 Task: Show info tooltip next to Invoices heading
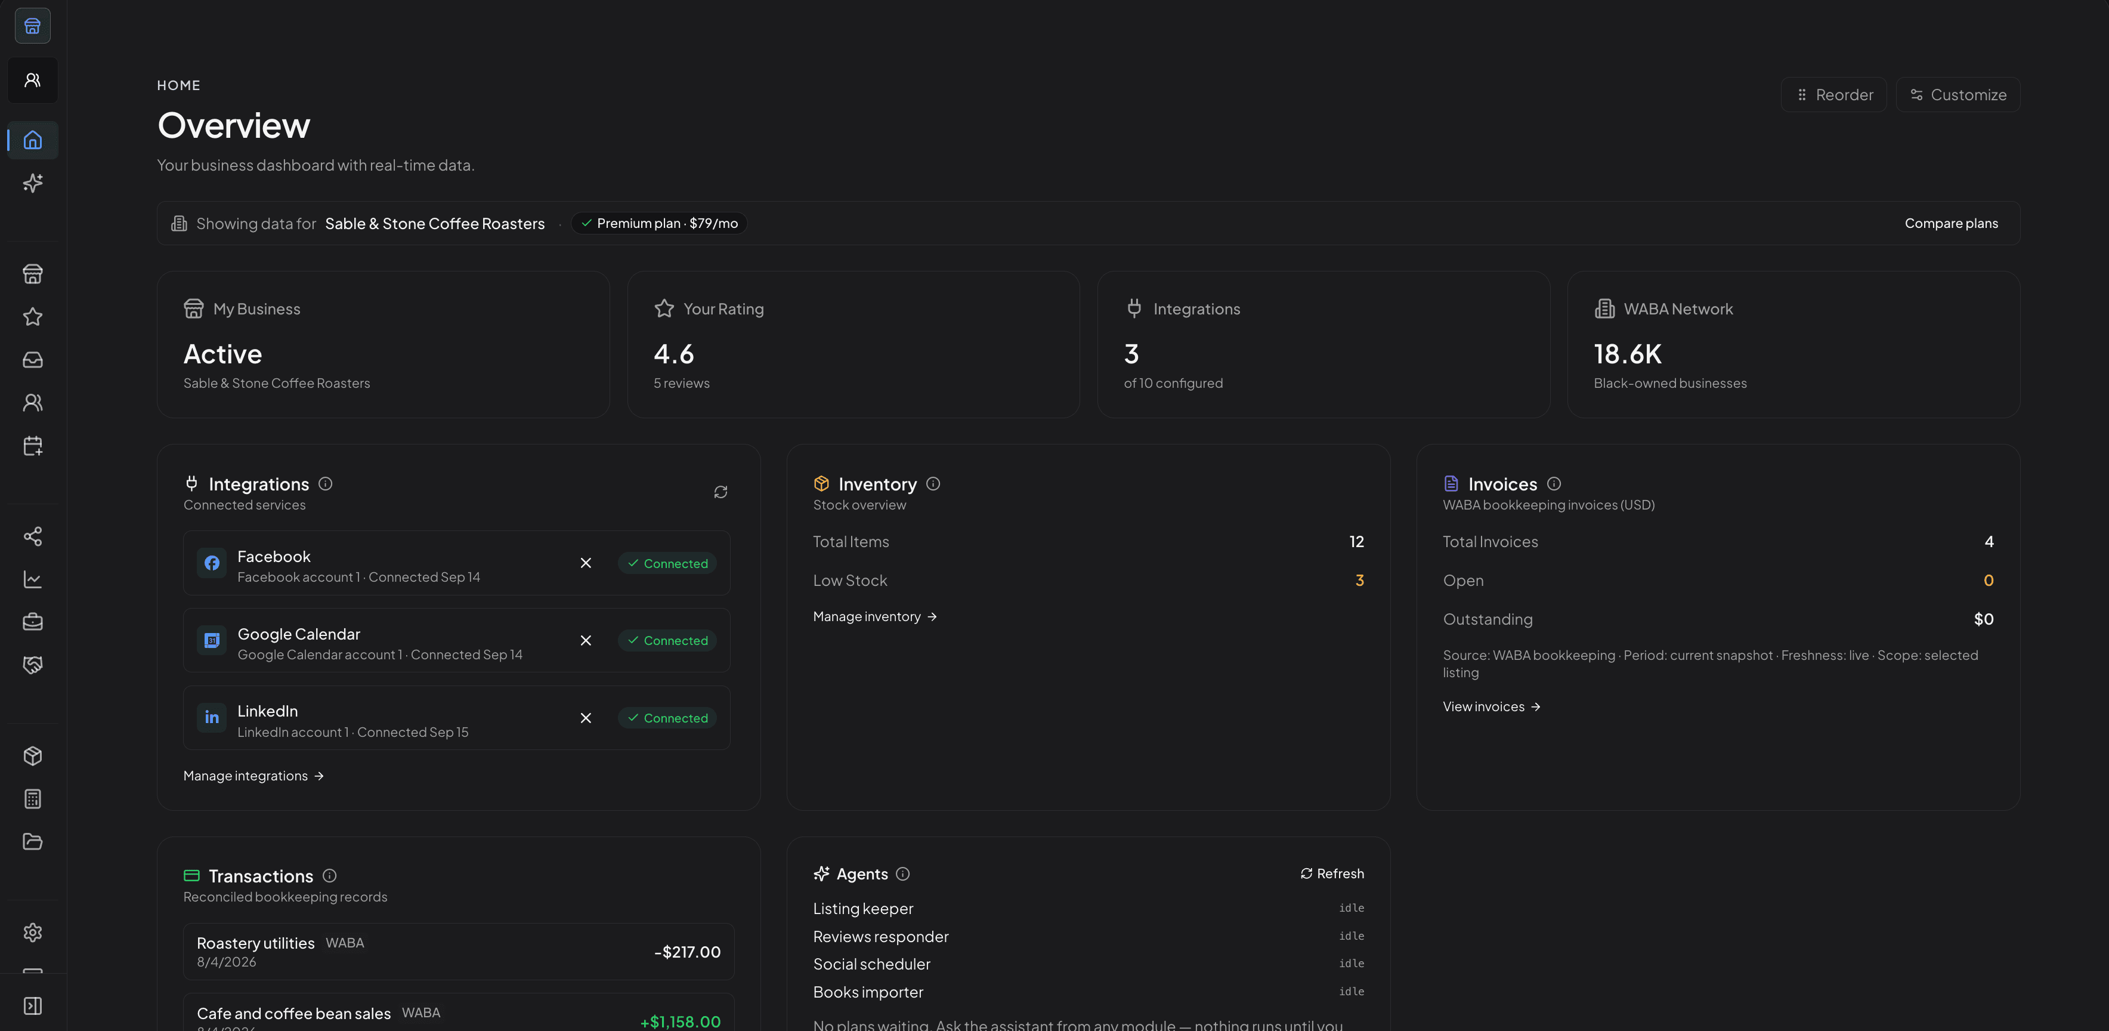pyautogui.click(x=1554, y=484)
